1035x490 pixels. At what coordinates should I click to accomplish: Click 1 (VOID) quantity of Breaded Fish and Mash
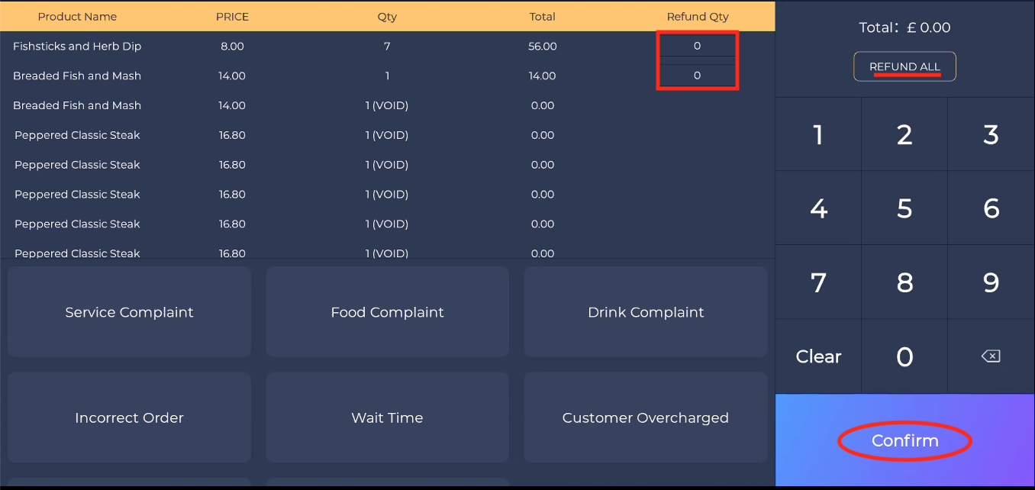pos(387,105)
